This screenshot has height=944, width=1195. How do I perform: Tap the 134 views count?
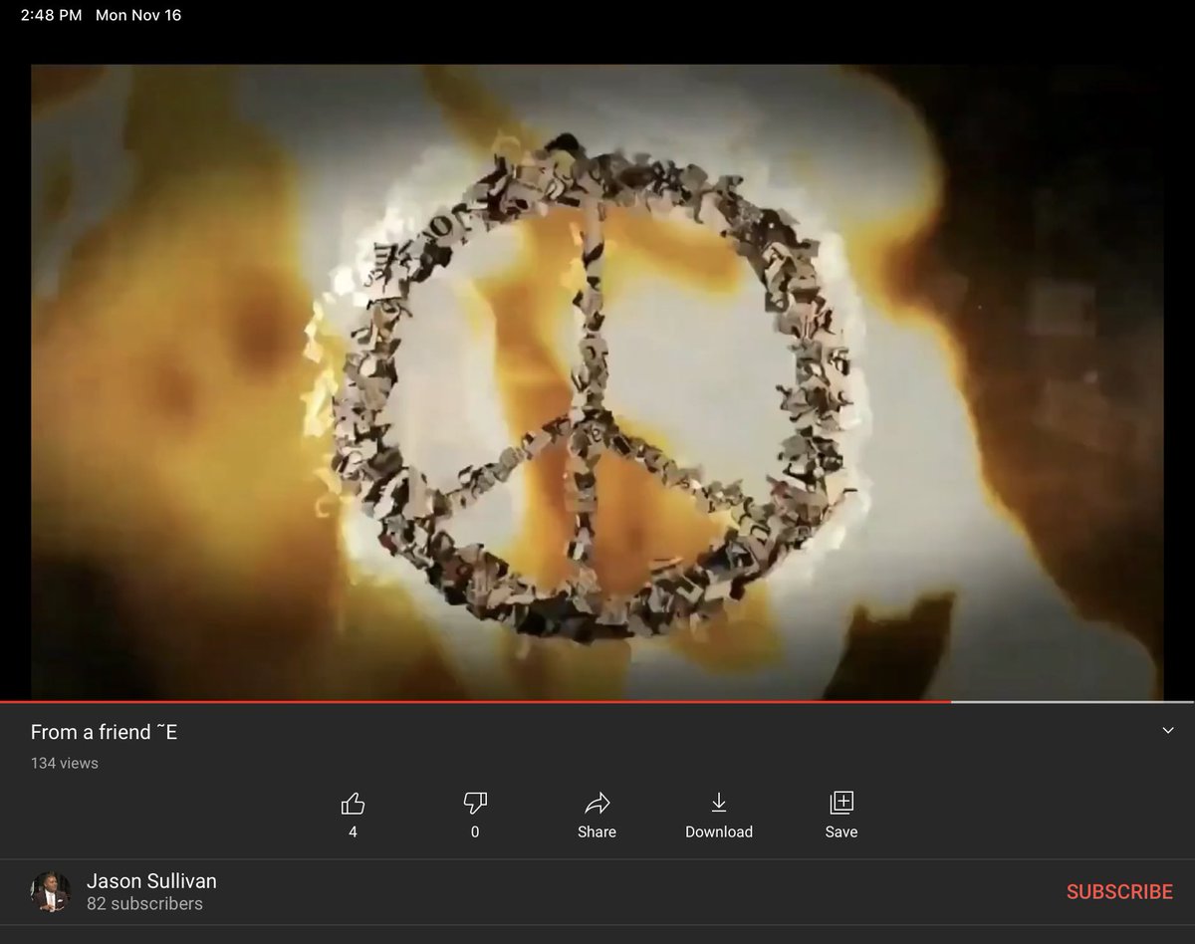pos(64,763)
